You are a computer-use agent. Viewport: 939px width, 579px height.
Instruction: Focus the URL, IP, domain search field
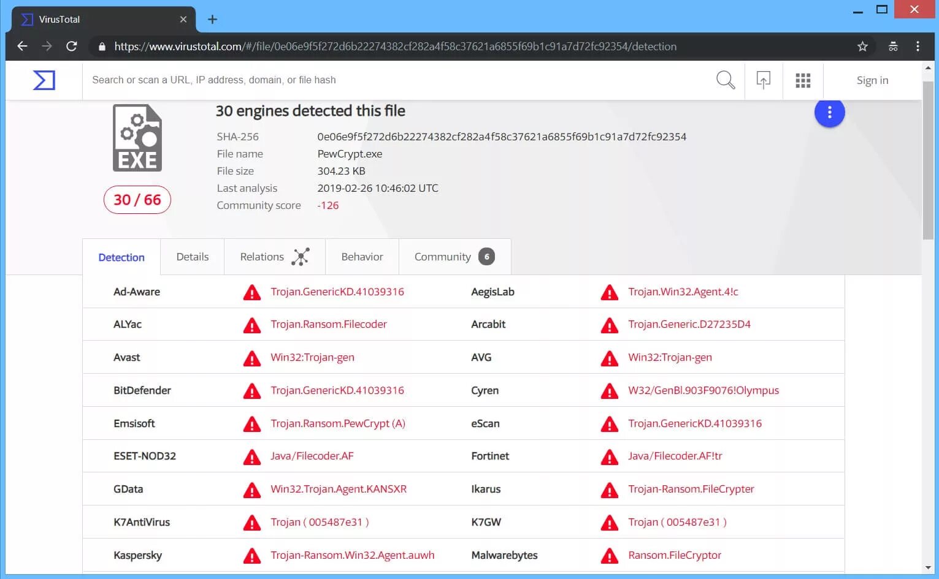coord(399,80)
